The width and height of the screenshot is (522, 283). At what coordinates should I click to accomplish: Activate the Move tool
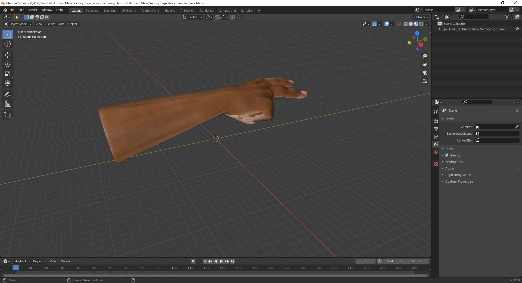pyautogui.click(x=8, y=55)
